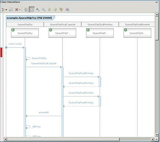The width and height of the screenshot is (160, 142).
Task: Select the zoom out magnifier tool
Action: point(44,10)
